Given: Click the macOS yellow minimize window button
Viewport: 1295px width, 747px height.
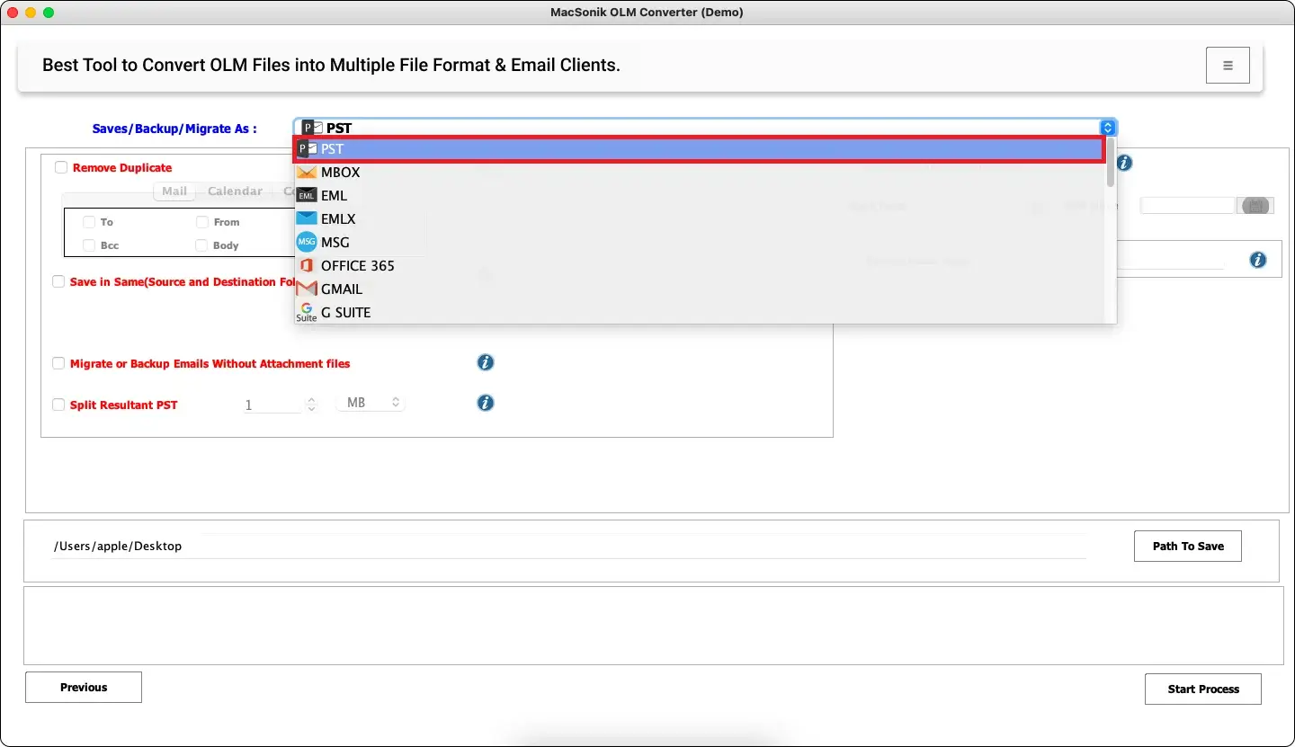Looking at the screenshot, I should click(x=31, y=13).
